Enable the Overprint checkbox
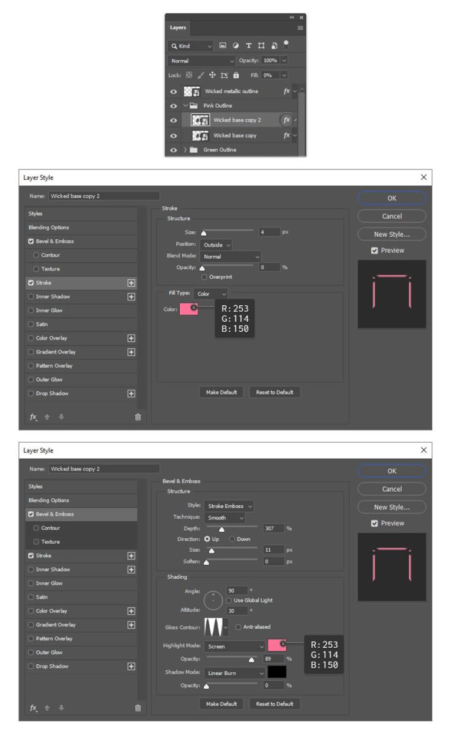Screen dimensions: 452x734 pos(204,277)
